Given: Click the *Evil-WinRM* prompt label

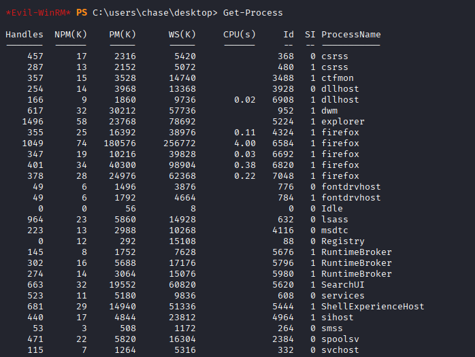Looking at the screenshot, I should click(38, 13).
